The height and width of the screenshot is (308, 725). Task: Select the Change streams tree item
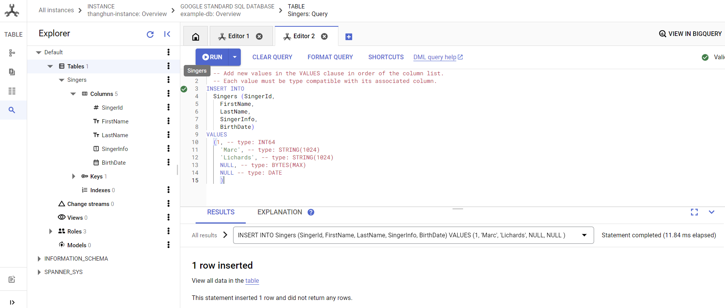88,204
